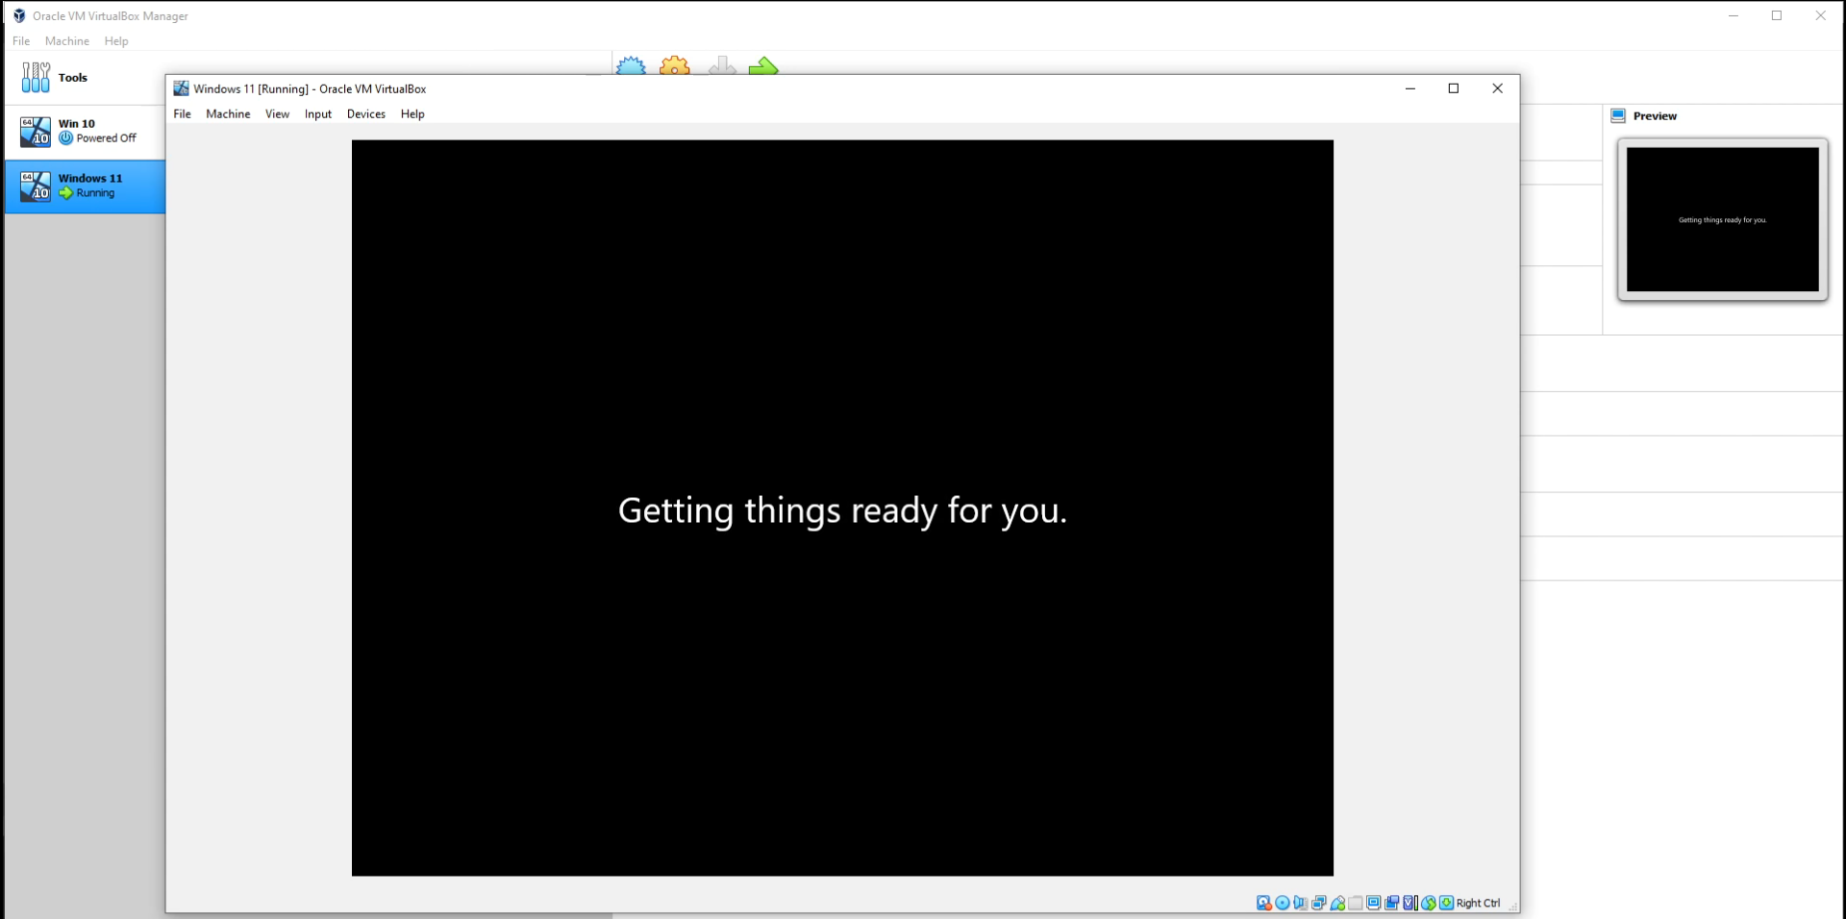Click the Preview panel monitor icon
Viewport: 1846px width, 919px height.
pyautogui.click(x=1618, y=115)
